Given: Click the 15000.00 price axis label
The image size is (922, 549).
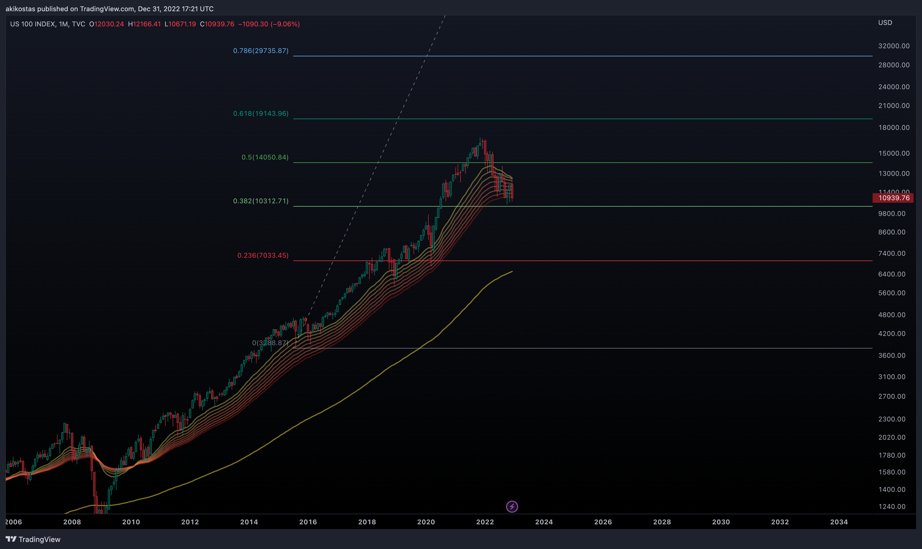Looking at the screenshot, I should [x=894, y=154].
